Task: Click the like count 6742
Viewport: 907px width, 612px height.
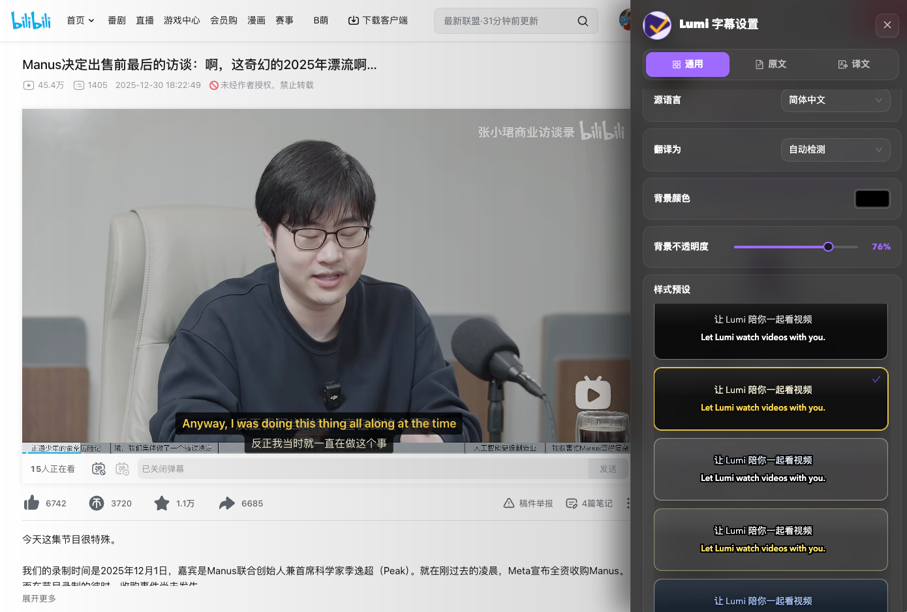Action: (56, 503)
